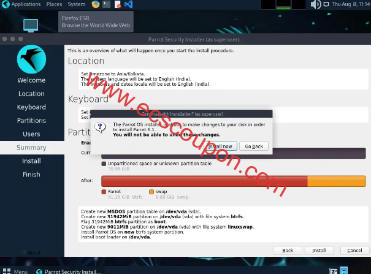Click 'Install boot loader on /dev/vda' line
This screenshot has width=371, height=274.
(116, 237)
